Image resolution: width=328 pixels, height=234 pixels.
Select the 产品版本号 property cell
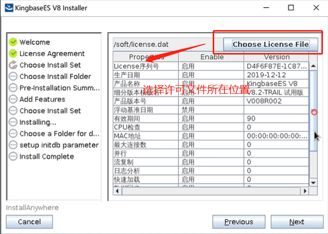[146, 101]
